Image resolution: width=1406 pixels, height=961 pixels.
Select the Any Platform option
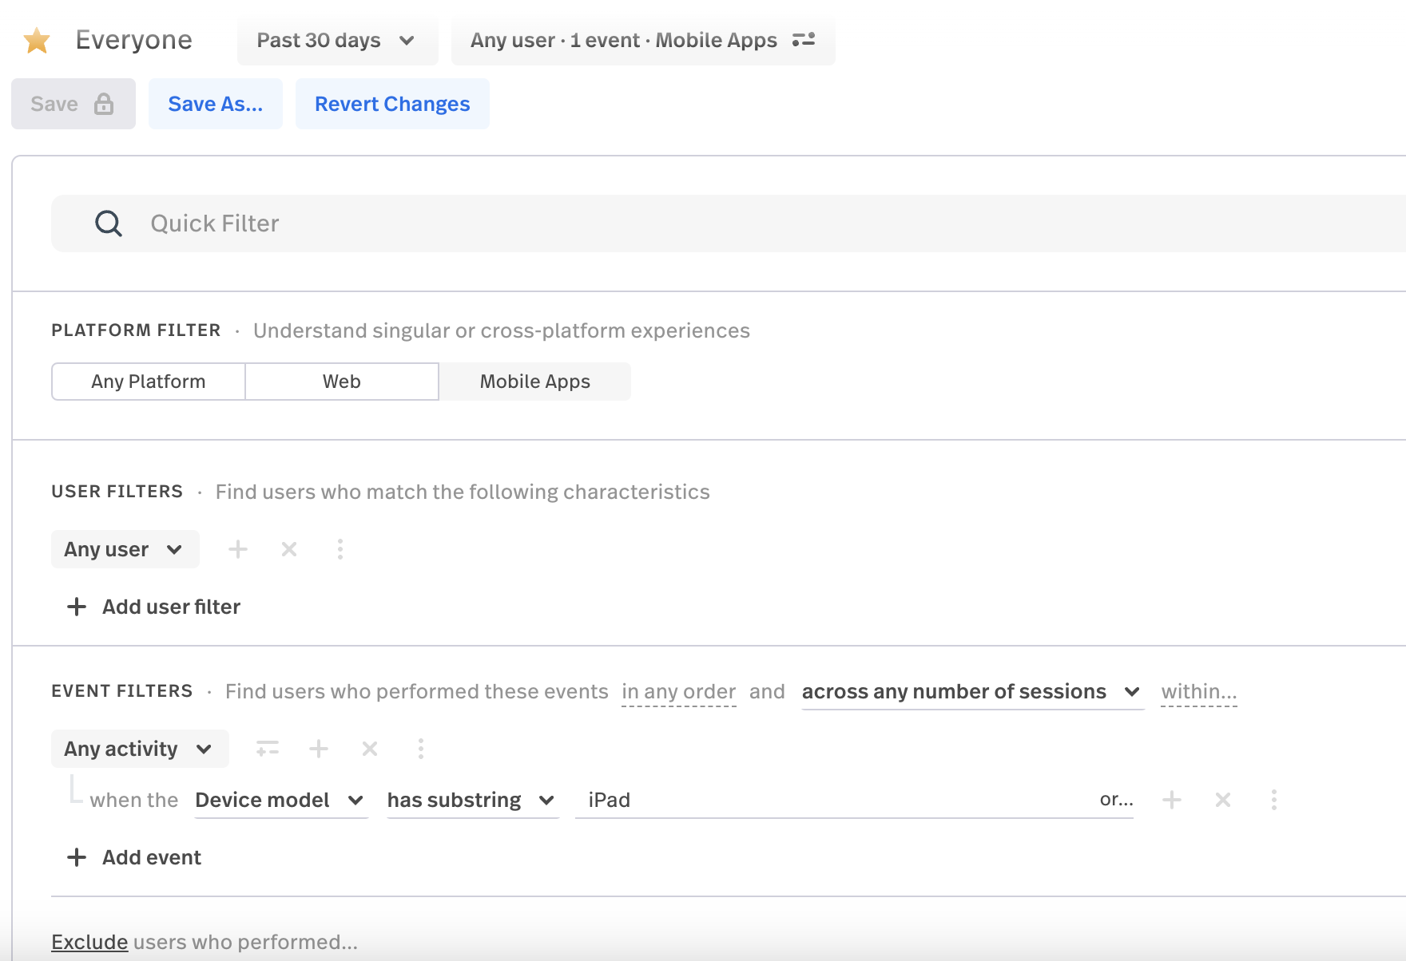coord(149,382)
